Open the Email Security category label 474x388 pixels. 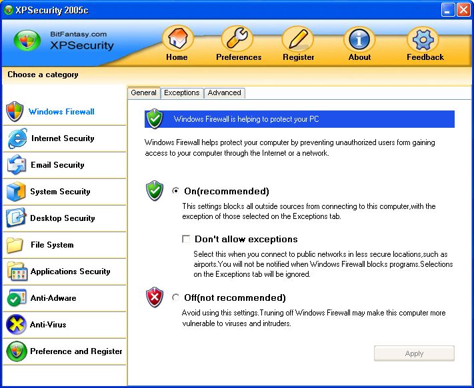[57, 165]
